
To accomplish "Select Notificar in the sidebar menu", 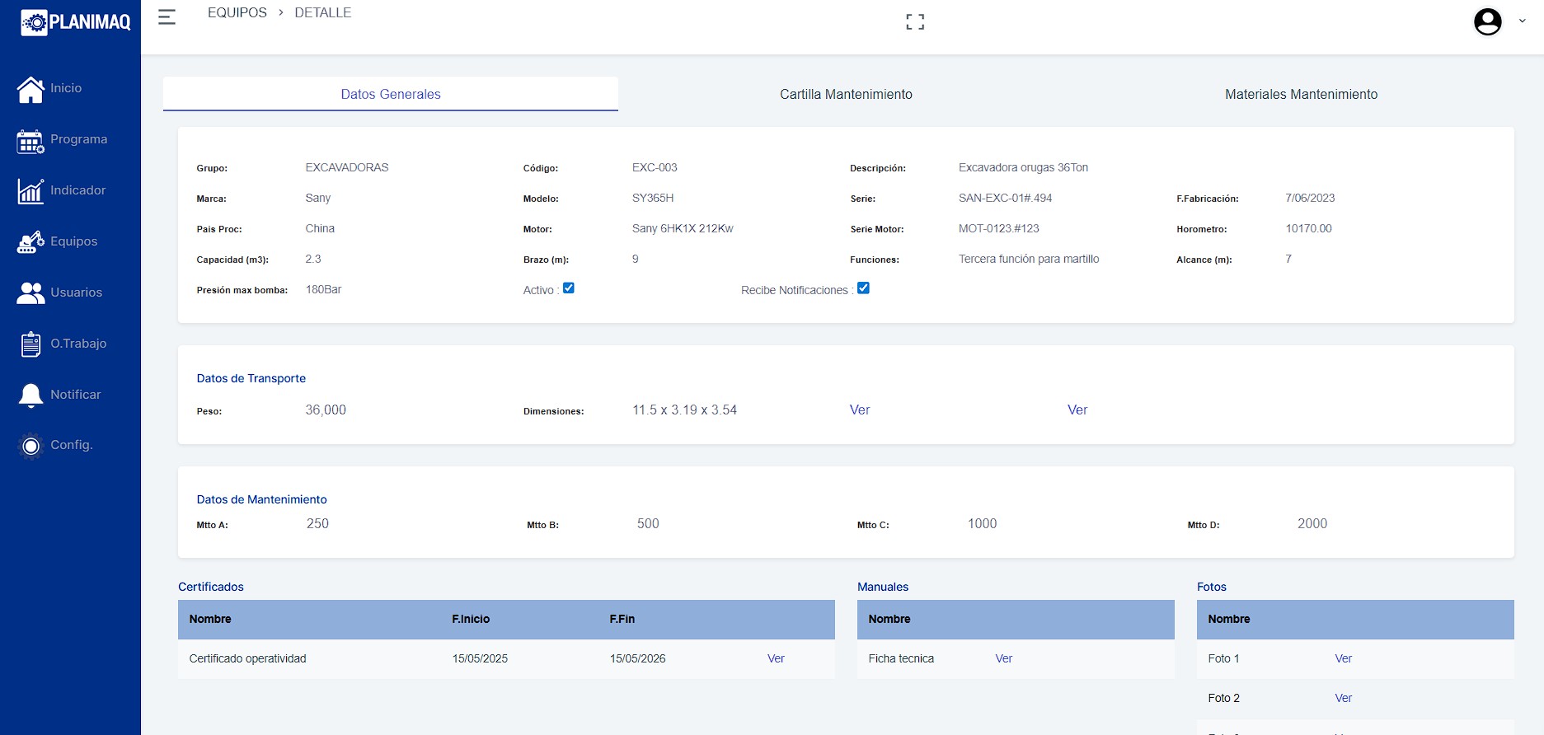I will click(x=76, y=395).
